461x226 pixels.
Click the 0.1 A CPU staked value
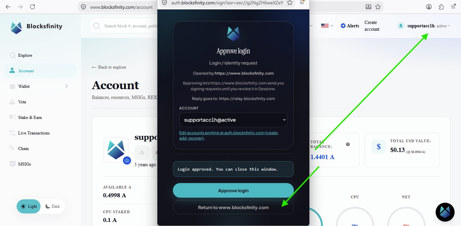[x=110, y=220]
